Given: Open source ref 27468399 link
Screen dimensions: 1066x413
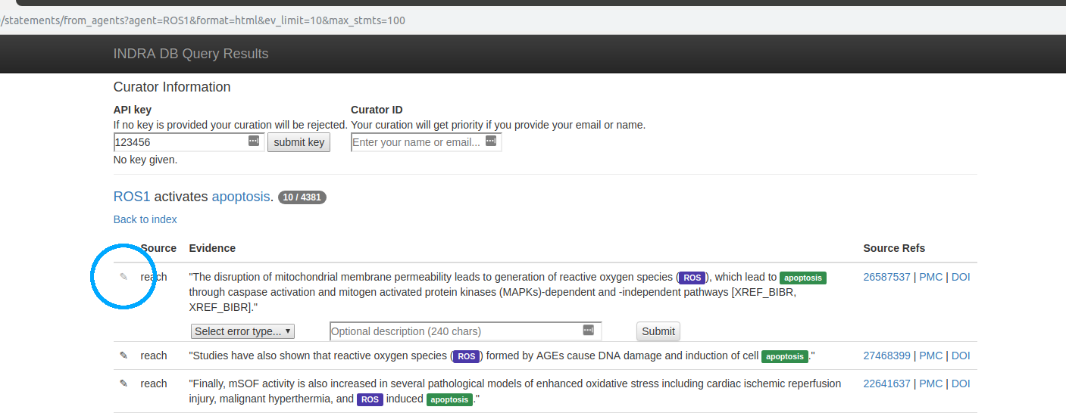Looking at the screenshot, I should point(886,356).
